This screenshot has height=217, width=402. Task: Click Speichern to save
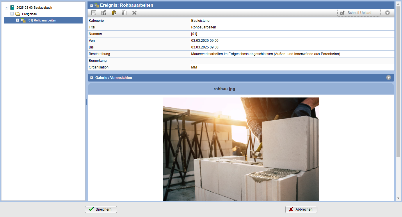coord(101,209)
